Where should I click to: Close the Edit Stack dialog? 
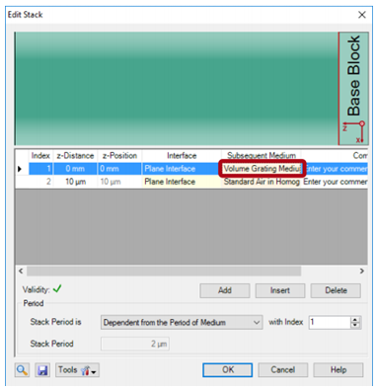coord(362,15)
